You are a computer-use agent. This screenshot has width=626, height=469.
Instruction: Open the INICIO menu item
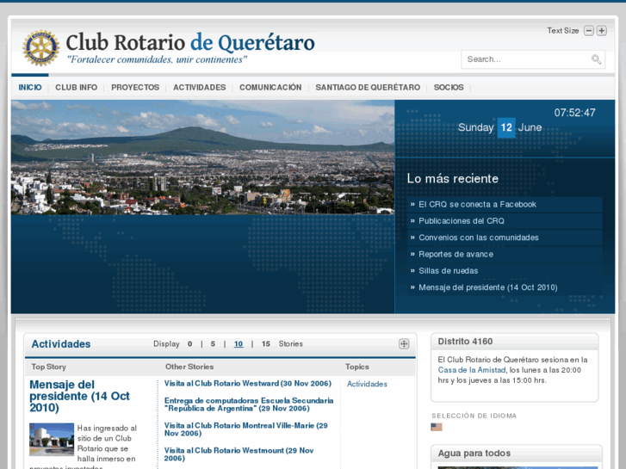(x=30, y=88)
